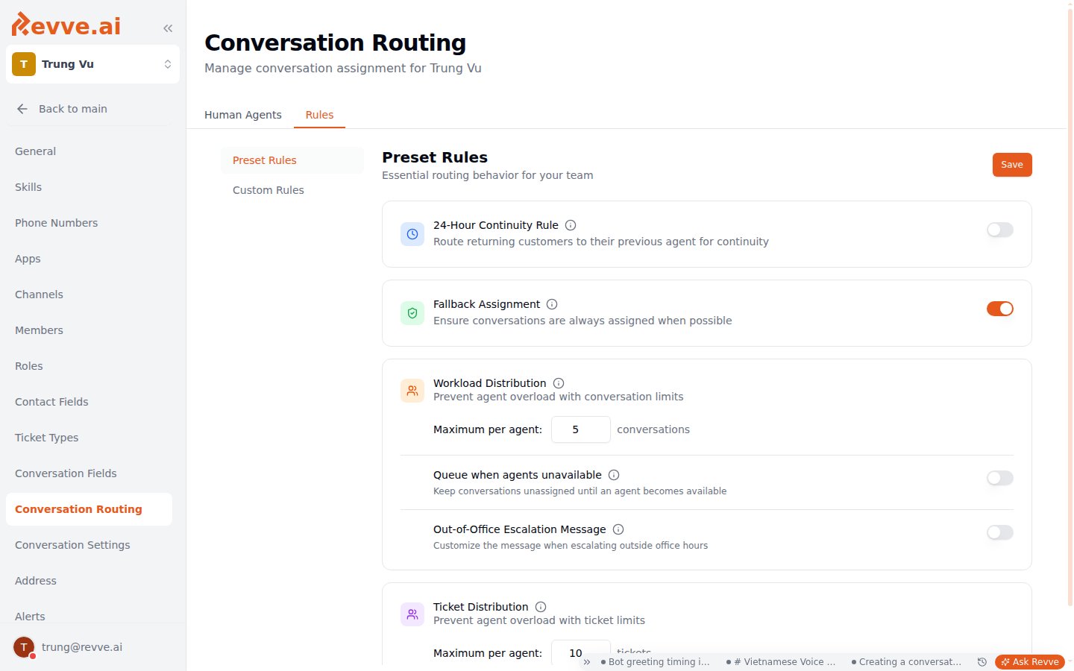Click the trung@revve.ai user avatar

pos(24,647)
